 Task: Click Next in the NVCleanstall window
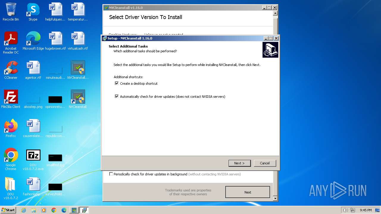248,192
